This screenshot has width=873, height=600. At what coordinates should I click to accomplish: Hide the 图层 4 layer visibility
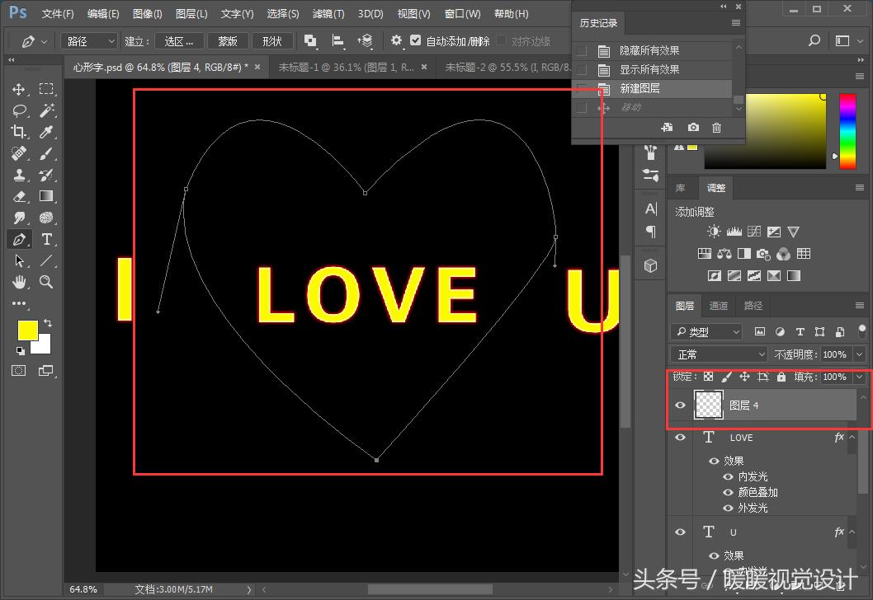680,405
